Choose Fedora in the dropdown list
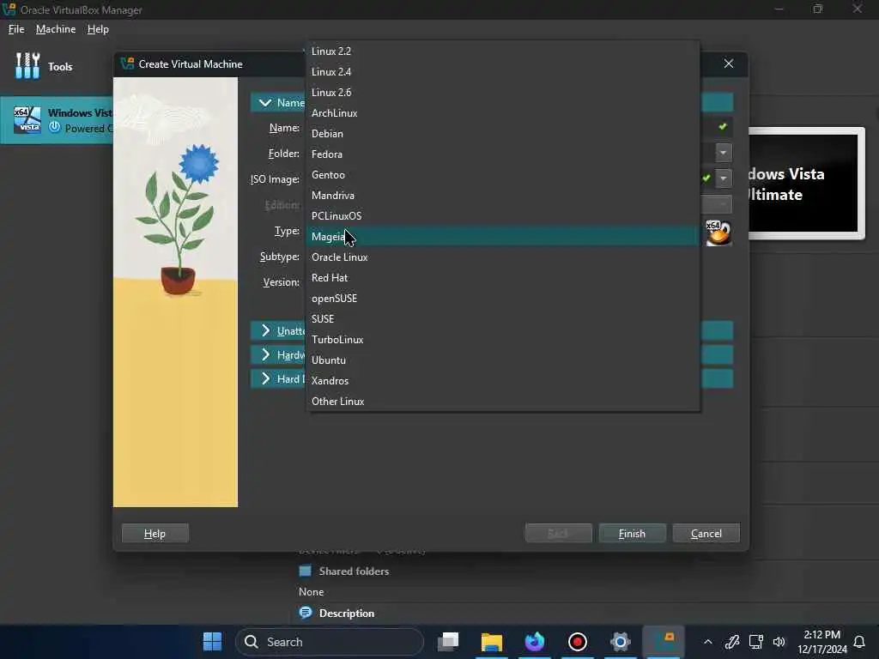This screenshot has height=659, width=879. point(502,154)
